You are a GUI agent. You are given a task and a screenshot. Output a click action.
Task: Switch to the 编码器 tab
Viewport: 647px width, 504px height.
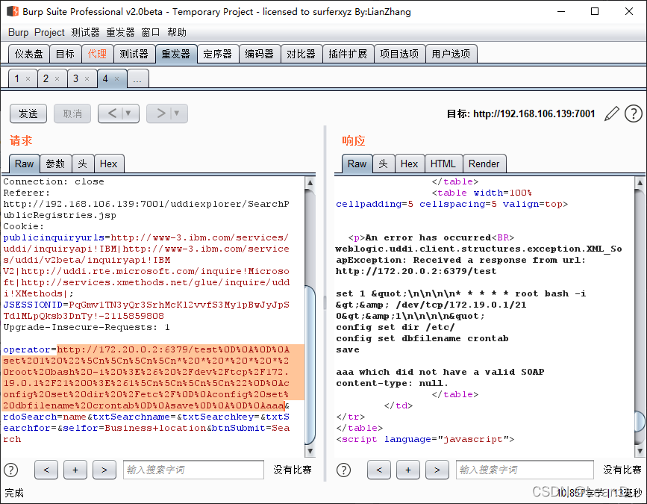coord(260,54)
